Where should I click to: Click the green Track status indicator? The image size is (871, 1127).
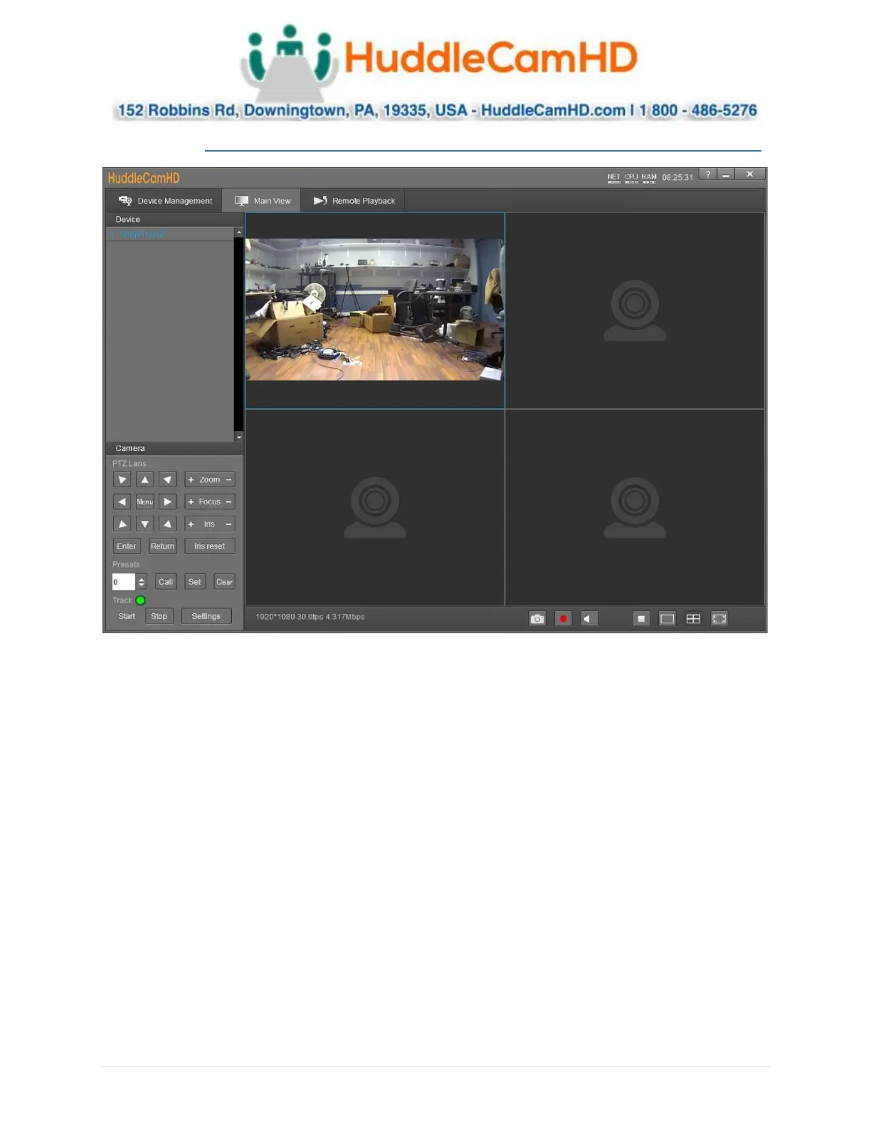coord(140,600)
